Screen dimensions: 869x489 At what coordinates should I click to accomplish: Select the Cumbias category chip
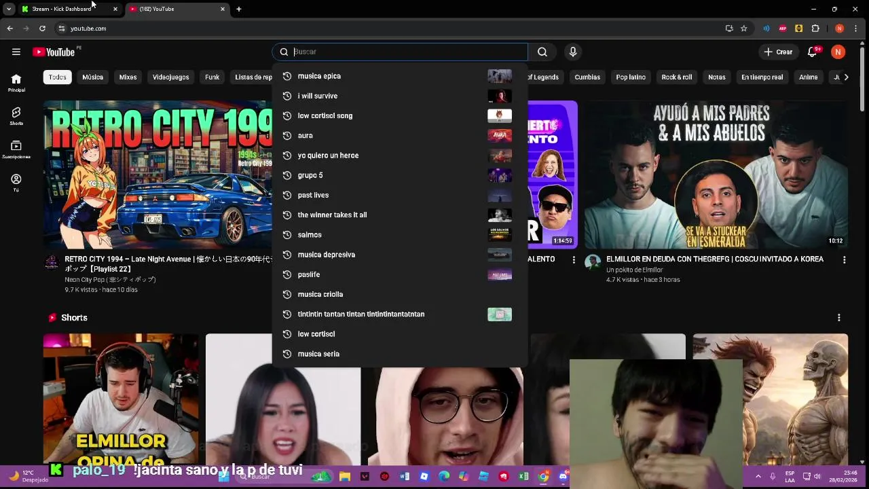(587, 77)
